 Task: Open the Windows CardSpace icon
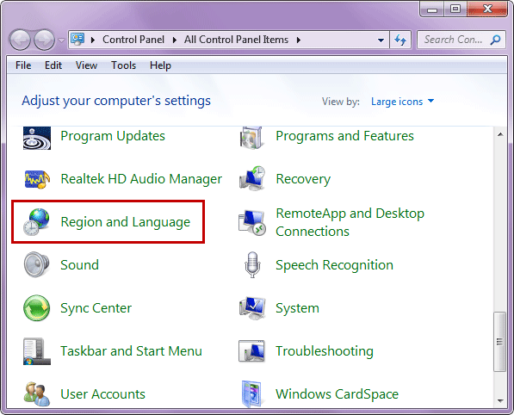(x=251, y=393)
